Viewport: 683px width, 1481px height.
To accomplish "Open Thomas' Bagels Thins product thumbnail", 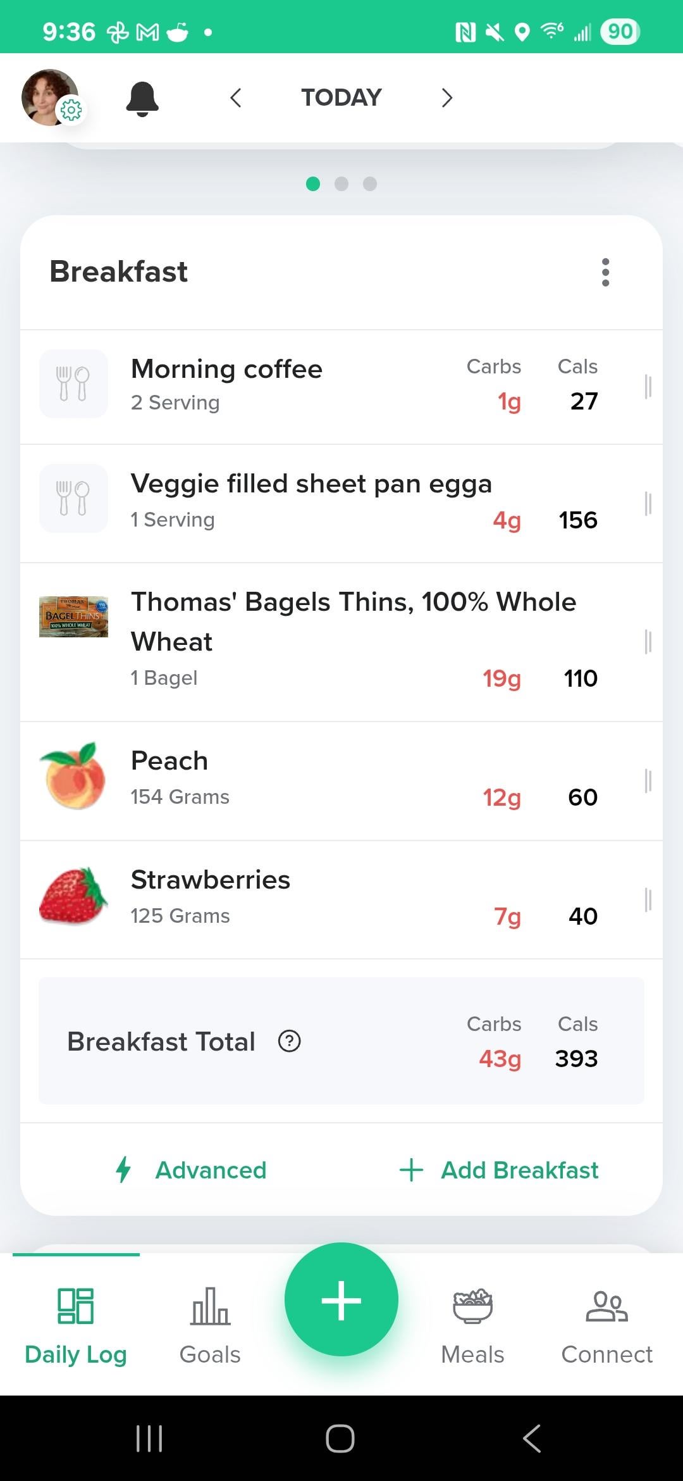I will [x=73, y=616].
